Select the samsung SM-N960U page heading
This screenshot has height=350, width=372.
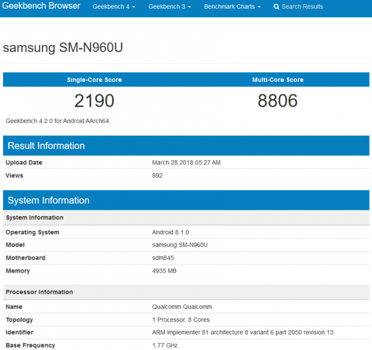point(63,48)
